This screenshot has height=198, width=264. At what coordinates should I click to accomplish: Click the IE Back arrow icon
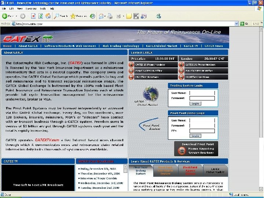pyautogui.click(x=5, y=16)
